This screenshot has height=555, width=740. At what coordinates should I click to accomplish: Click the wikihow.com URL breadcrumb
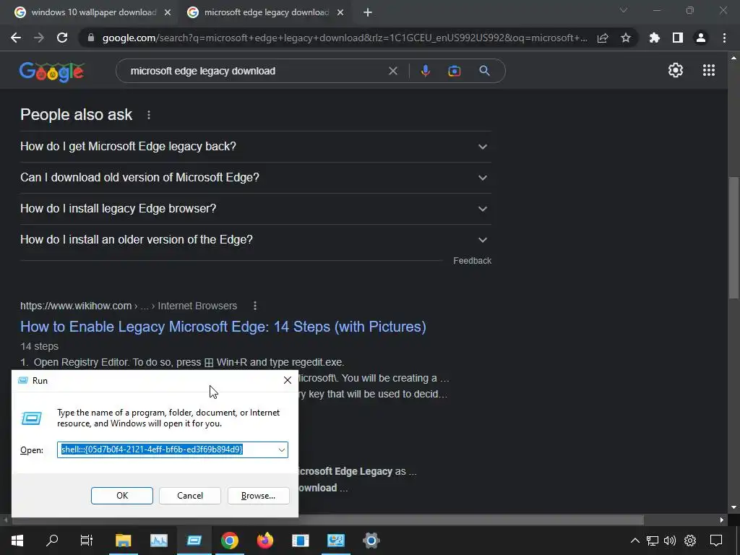click(129, 306)
